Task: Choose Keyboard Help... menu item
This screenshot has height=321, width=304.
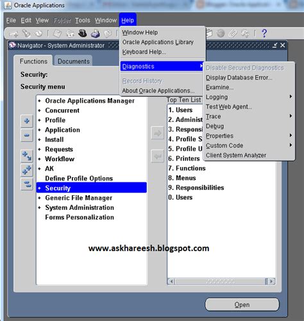Action: click(144, 52)
